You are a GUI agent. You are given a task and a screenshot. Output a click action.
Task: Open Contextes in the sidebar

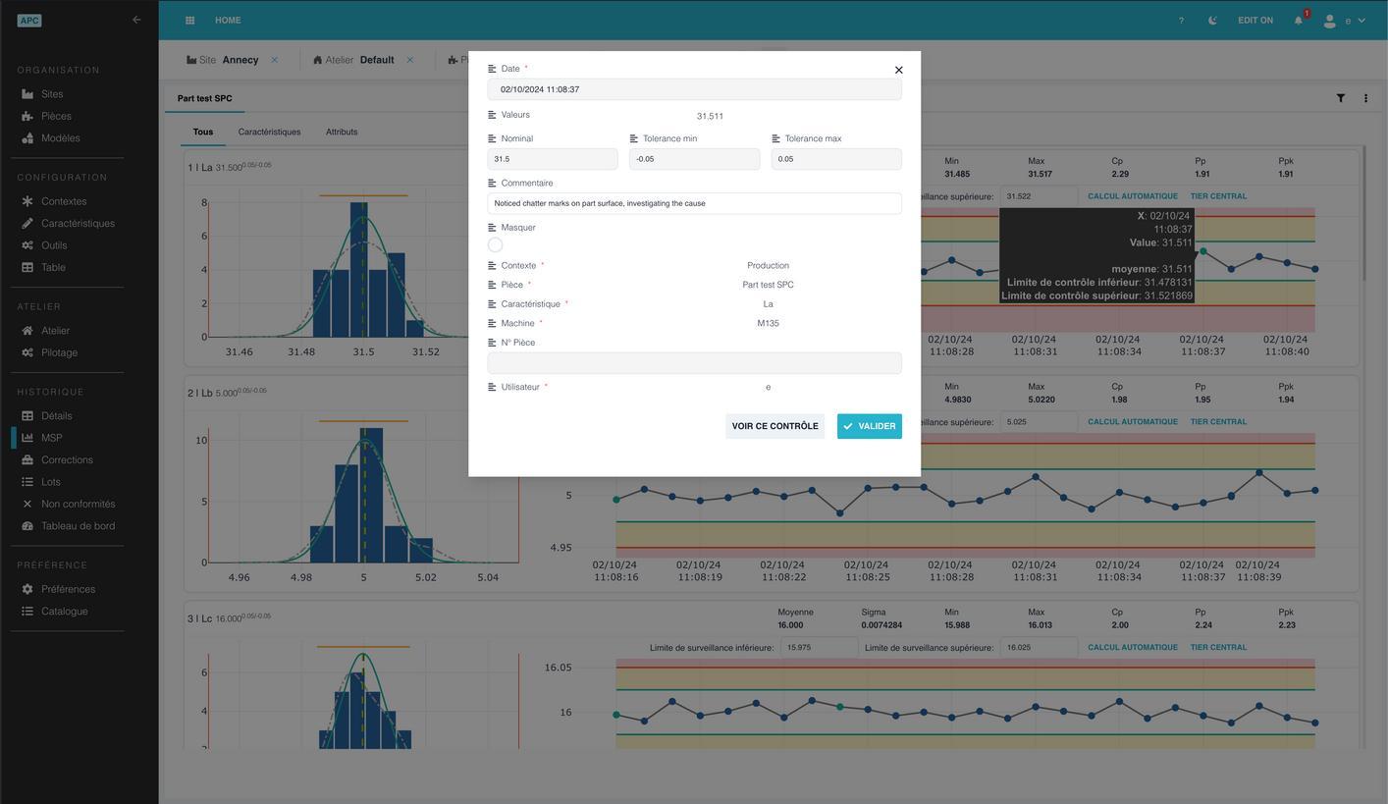64,201
